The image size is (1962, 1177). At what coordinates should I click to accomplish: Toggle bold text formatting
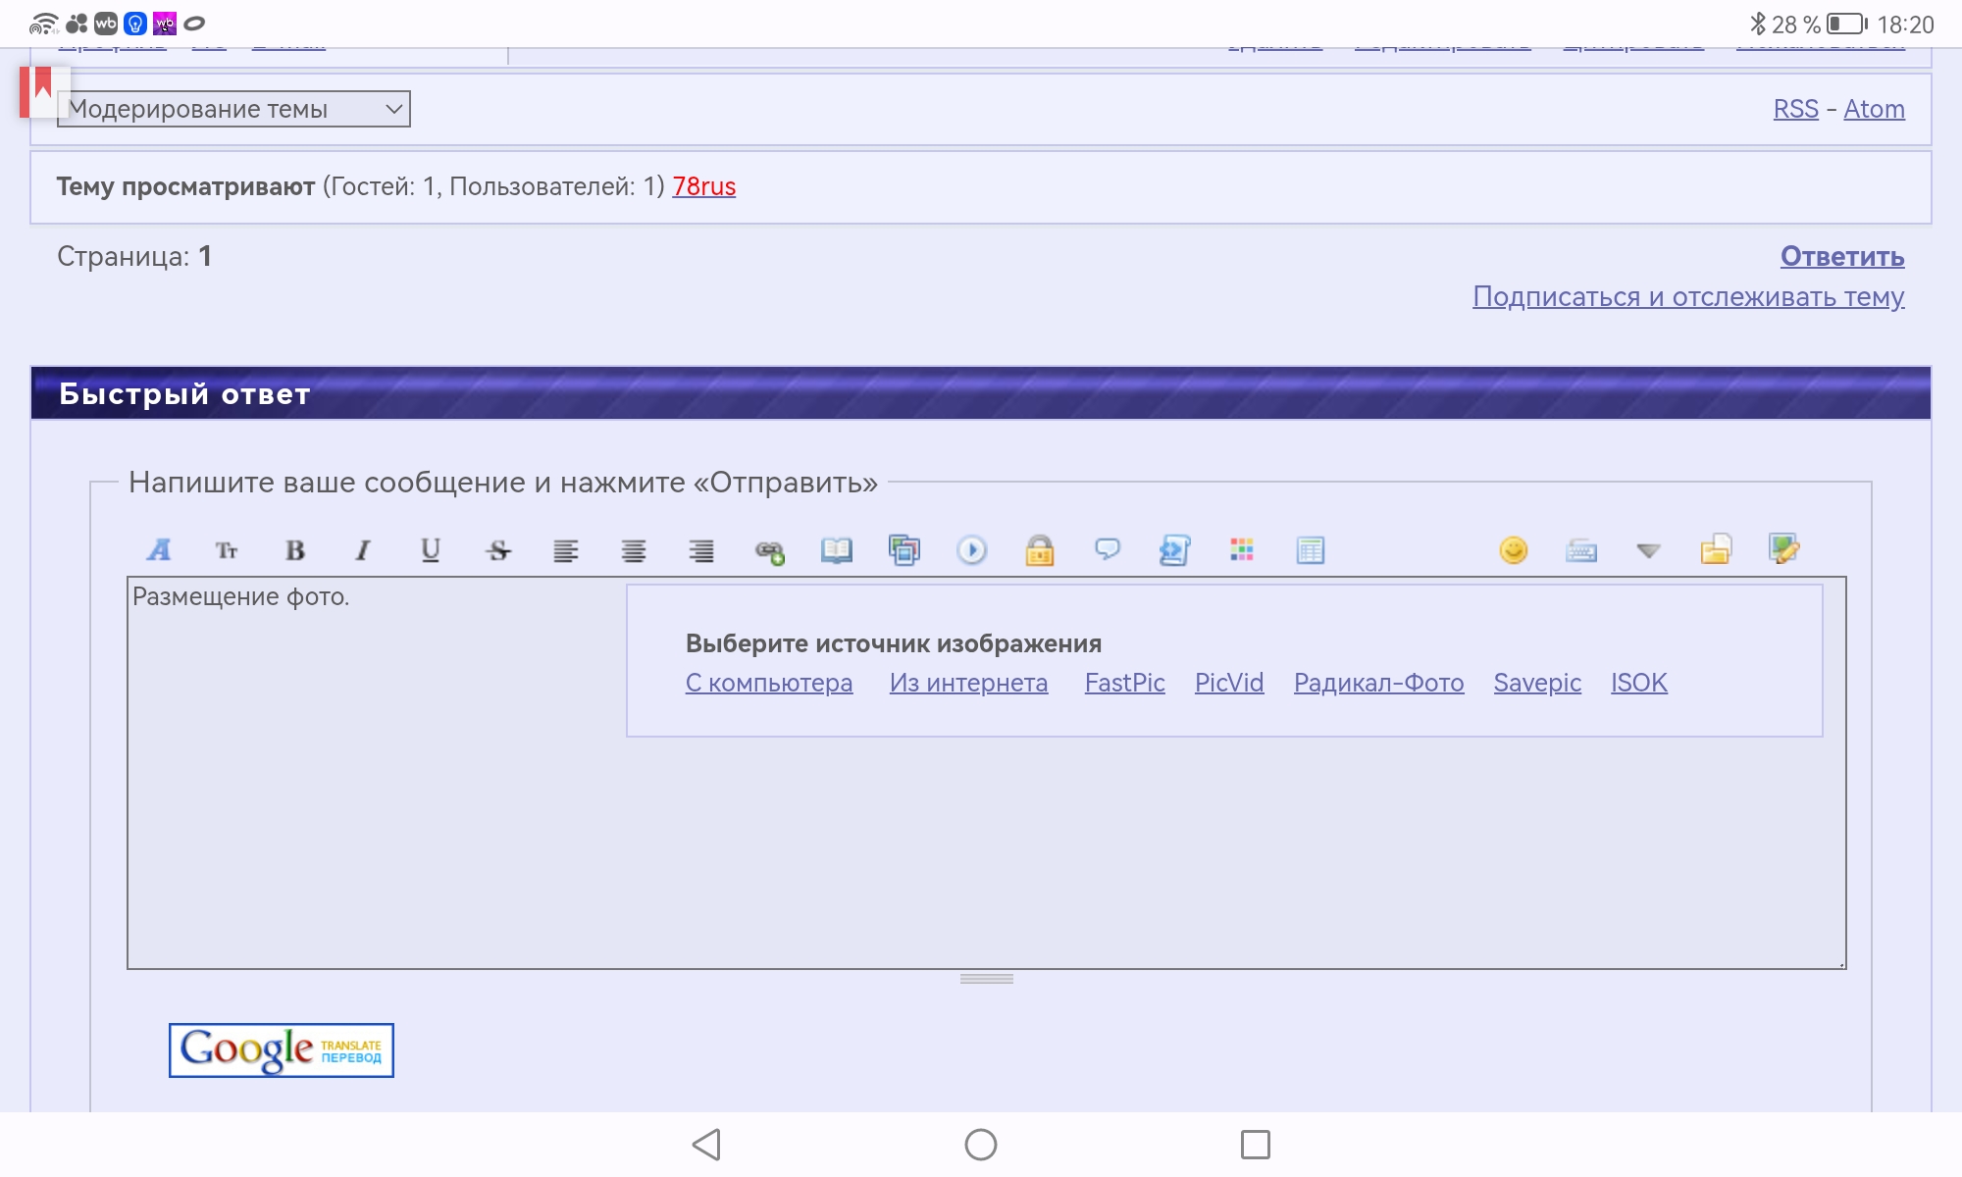(x=294, y=550)
